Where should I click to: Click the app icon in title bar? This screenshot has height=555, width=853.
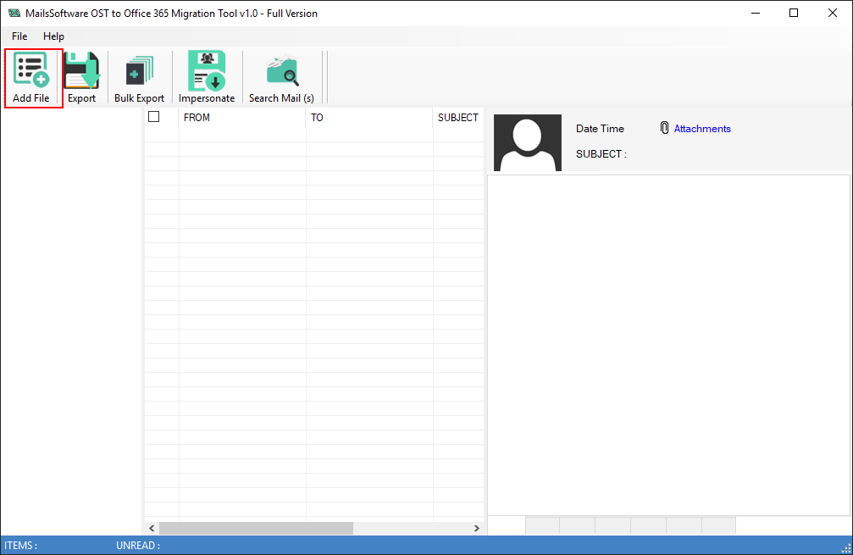point(14,14)
